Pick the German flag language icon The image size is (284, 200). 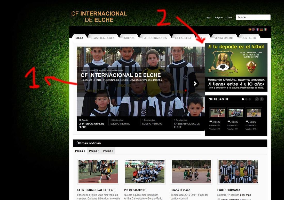261,29
